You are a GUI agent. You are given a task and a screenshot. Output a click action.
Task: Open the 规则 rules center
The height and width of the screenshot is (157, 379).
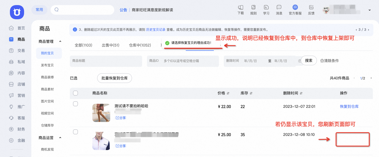[x=253, y=10]
